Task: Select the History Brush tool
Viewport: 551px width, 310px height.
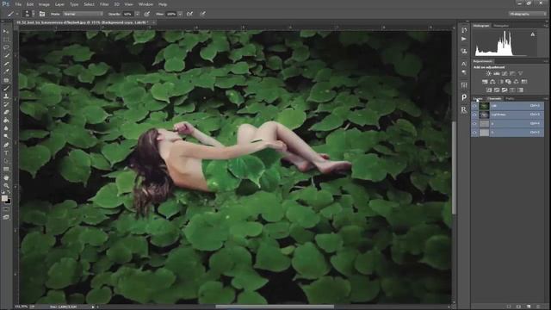Action: (x=6, y=104)
